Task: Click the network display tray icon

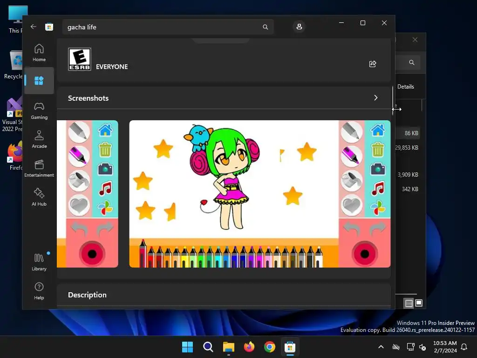Action: pyautogui.click(x=411, y=347)
